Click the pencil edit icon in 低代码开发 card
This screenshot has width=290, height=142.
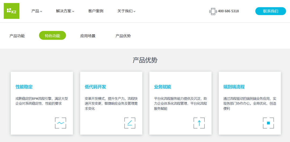pos(130,123)
